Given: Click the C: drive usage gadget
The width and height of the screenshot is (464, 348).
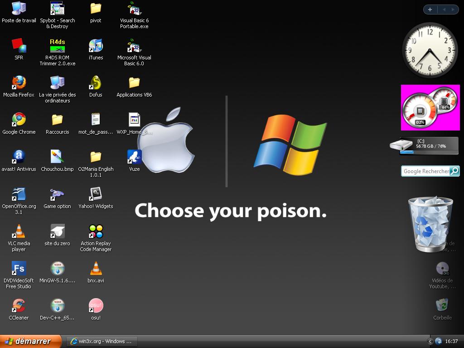Looking at the screenshot, I should [x=429, y=146].
